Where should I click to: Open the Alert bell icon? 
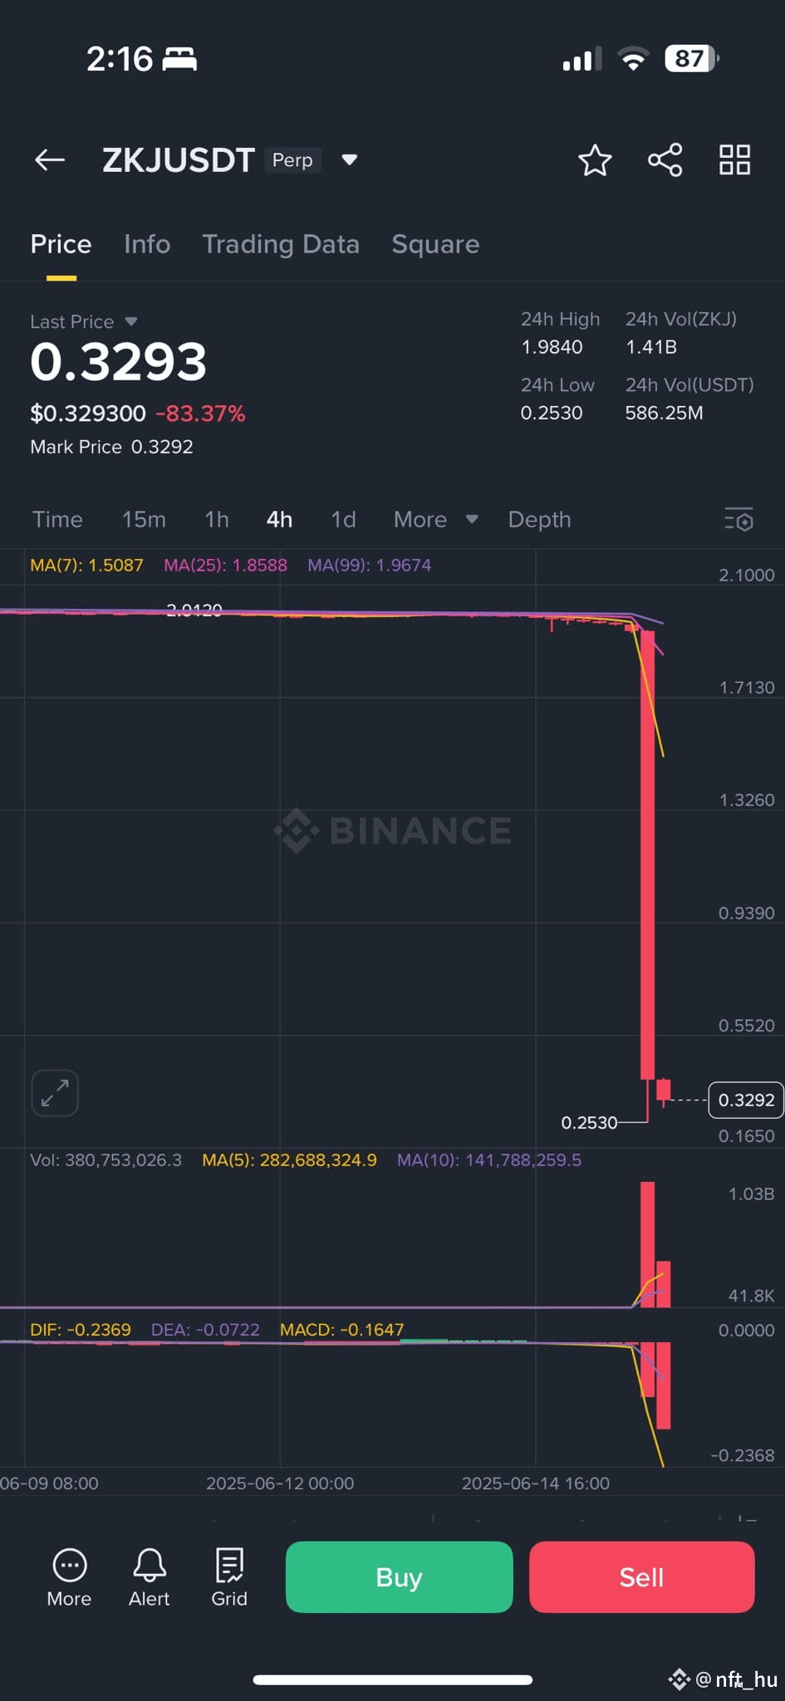pos(150,1577)
